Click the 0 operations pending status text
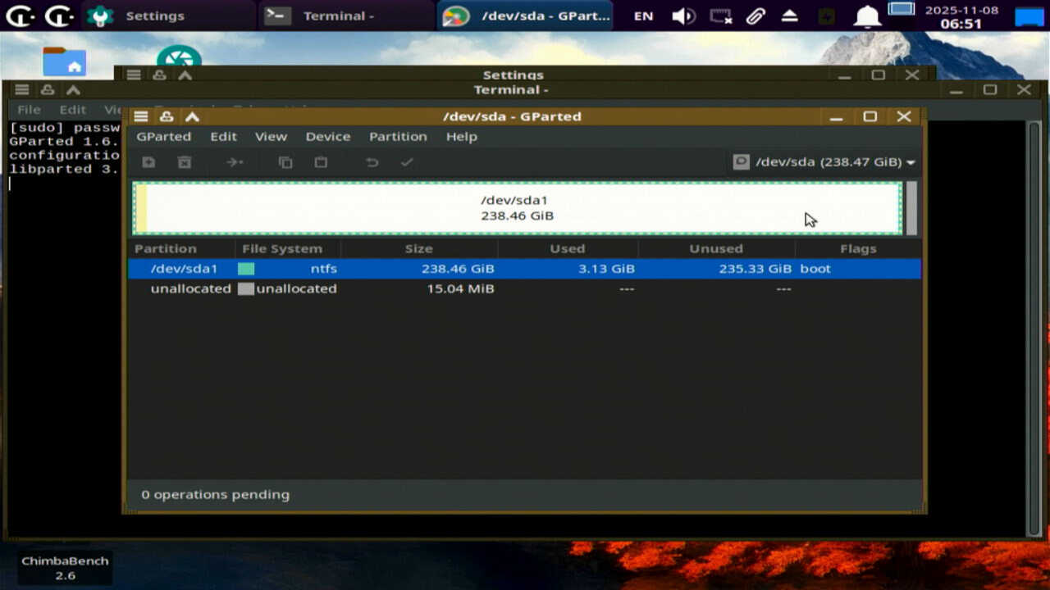The height and width of the screenshot is (590, 1050). (x=215, y=495)
